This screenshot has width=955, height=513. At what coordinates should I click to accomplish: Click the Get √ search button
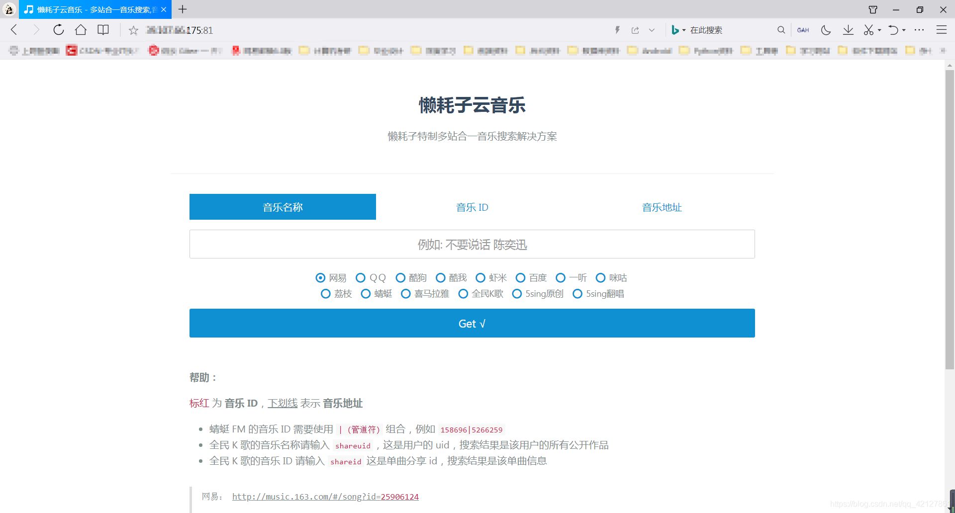click(472, 323)
